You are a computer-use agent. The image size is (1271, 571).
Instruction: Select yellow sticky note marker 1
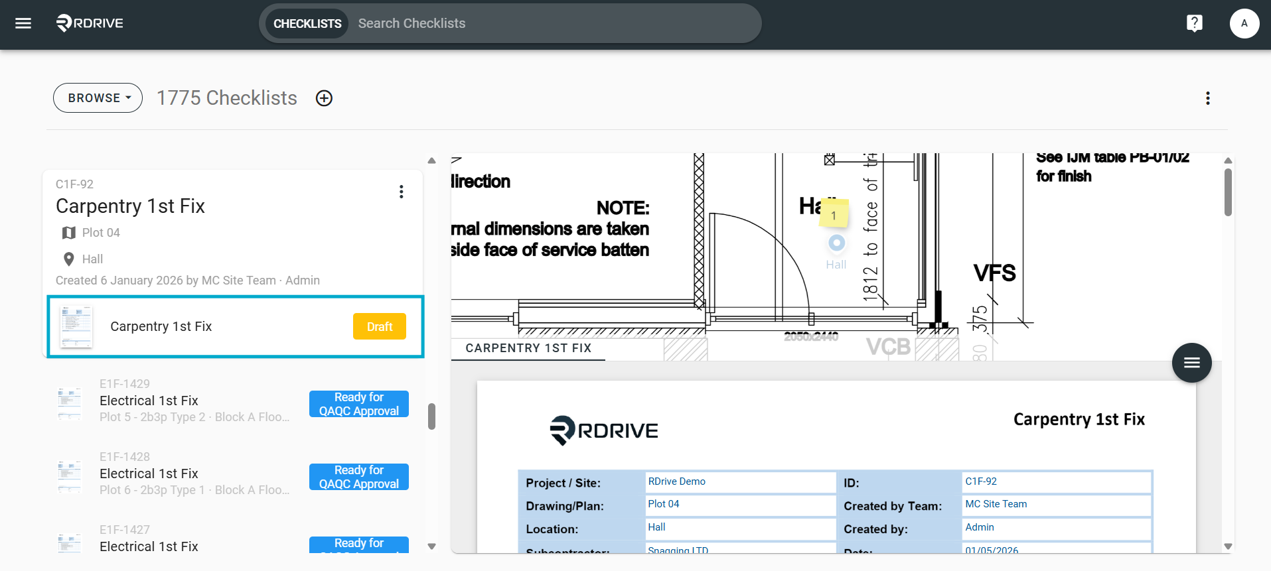(x=834, y=214)
